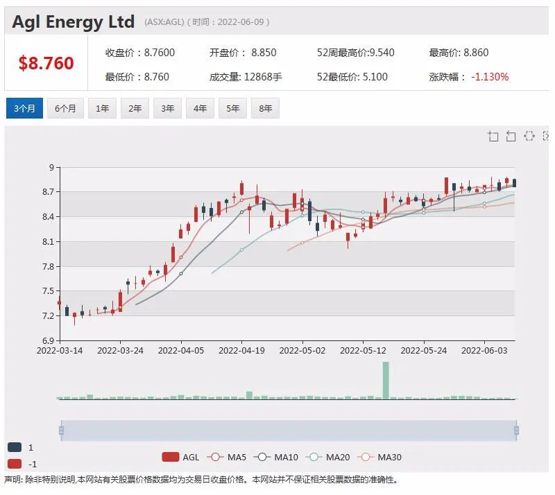Screen dimensions: 555x495
Task: Click the 8.7 y-axis price label
Action: pyautogui.click(x=48, y=192)
